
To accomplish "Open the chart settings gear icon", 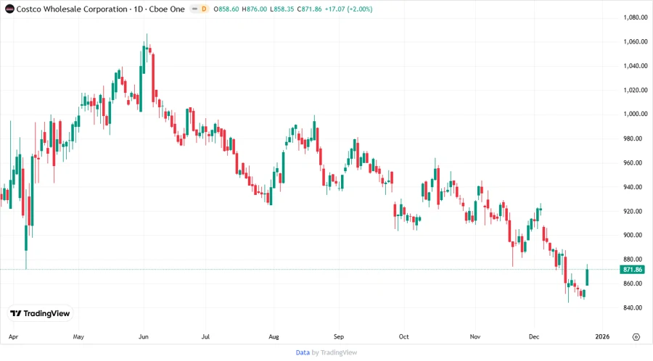I will pyautogui.click(x=636, y=337).
